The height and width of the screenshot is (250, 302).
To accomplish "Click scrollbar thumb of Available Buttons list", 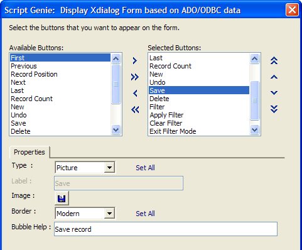I will 116,84.
